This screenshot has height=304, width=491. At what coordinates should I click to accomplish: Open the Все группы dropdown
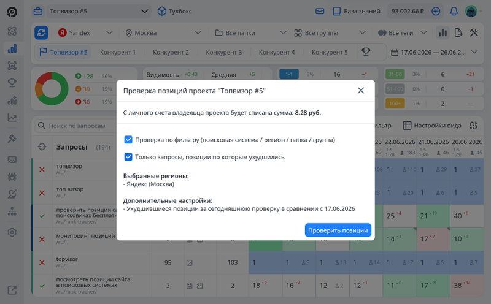pyautogui.click(x=330, y=33)
